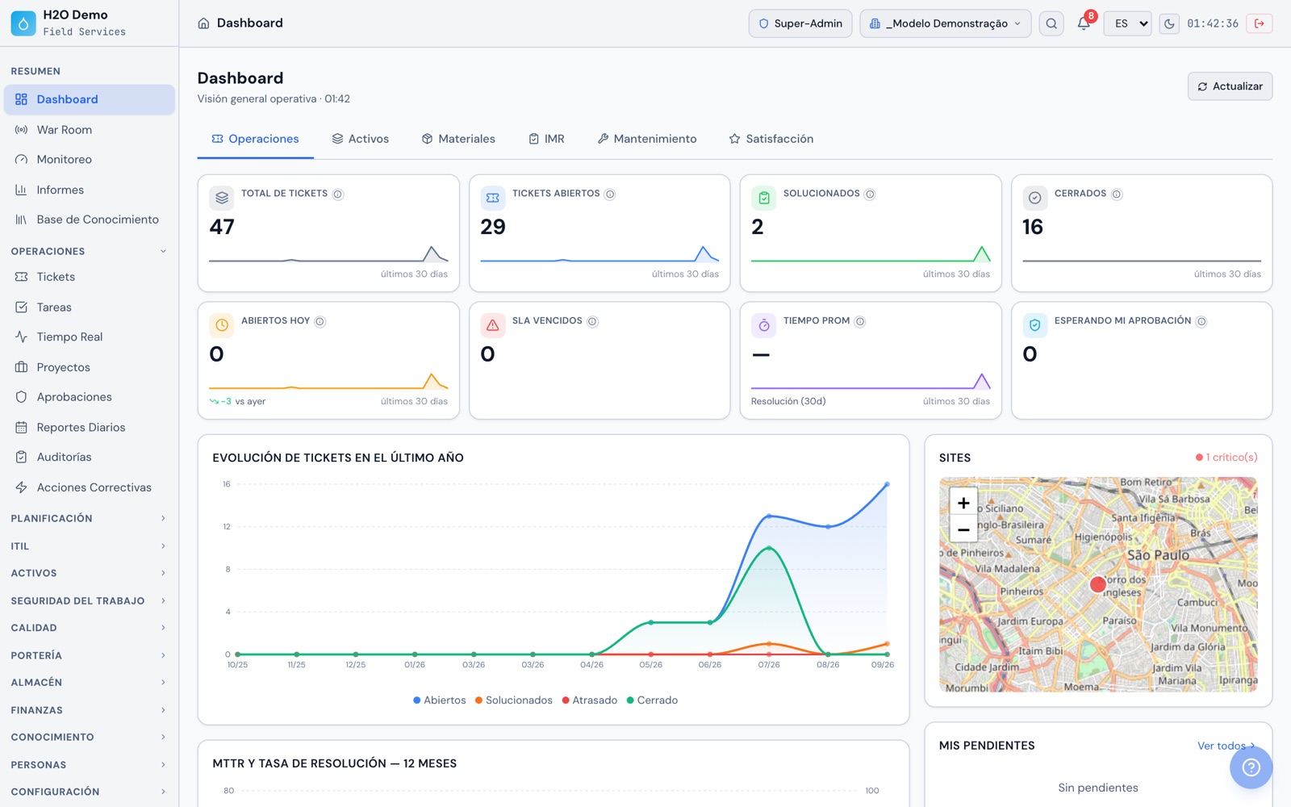Expand the Conocimiento section

click(90, 737)
